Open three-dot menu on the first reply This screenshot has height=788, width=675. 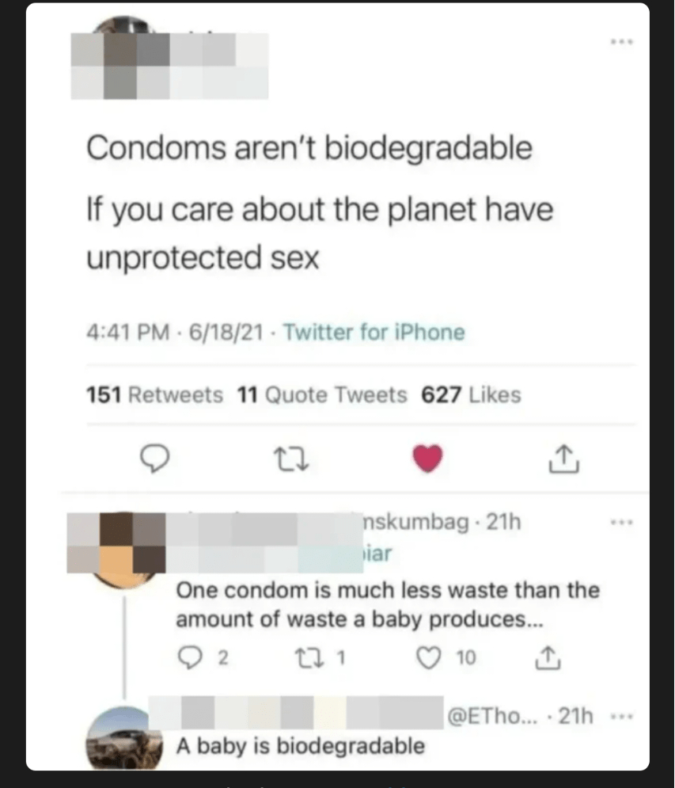[x=622, y=523]
